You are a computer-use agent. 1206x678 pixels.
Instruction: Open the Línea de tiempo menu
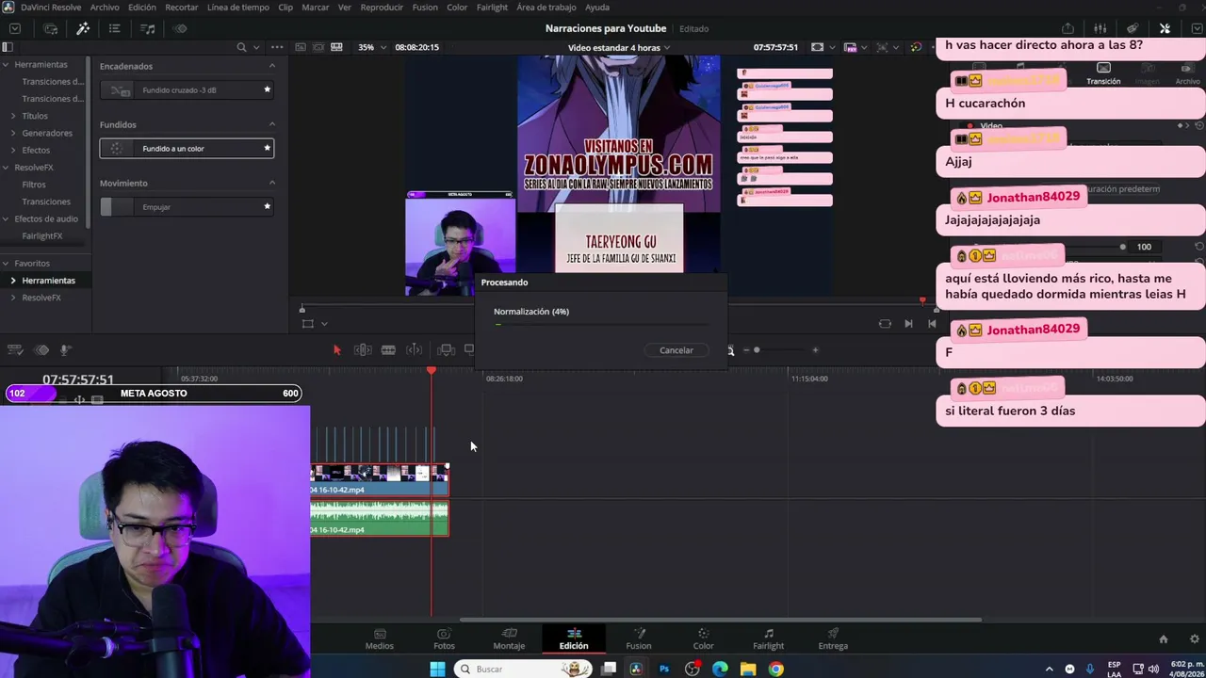pyautogui.click(x=238, y=8)
